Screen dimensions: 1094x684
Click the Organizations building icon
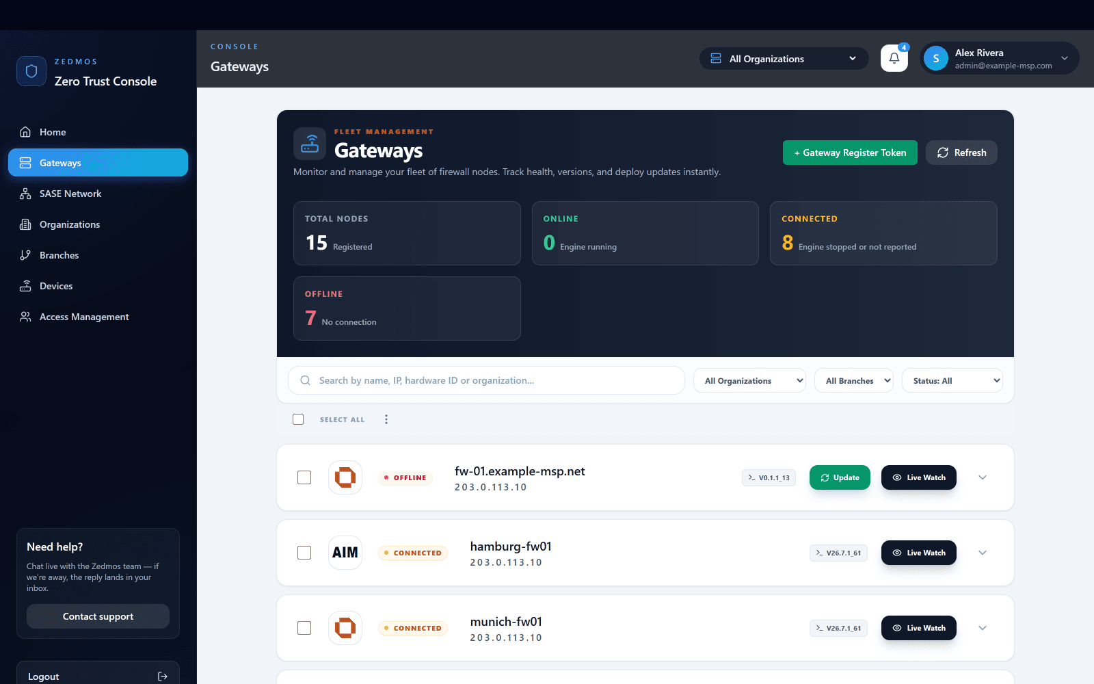(25, 224)
